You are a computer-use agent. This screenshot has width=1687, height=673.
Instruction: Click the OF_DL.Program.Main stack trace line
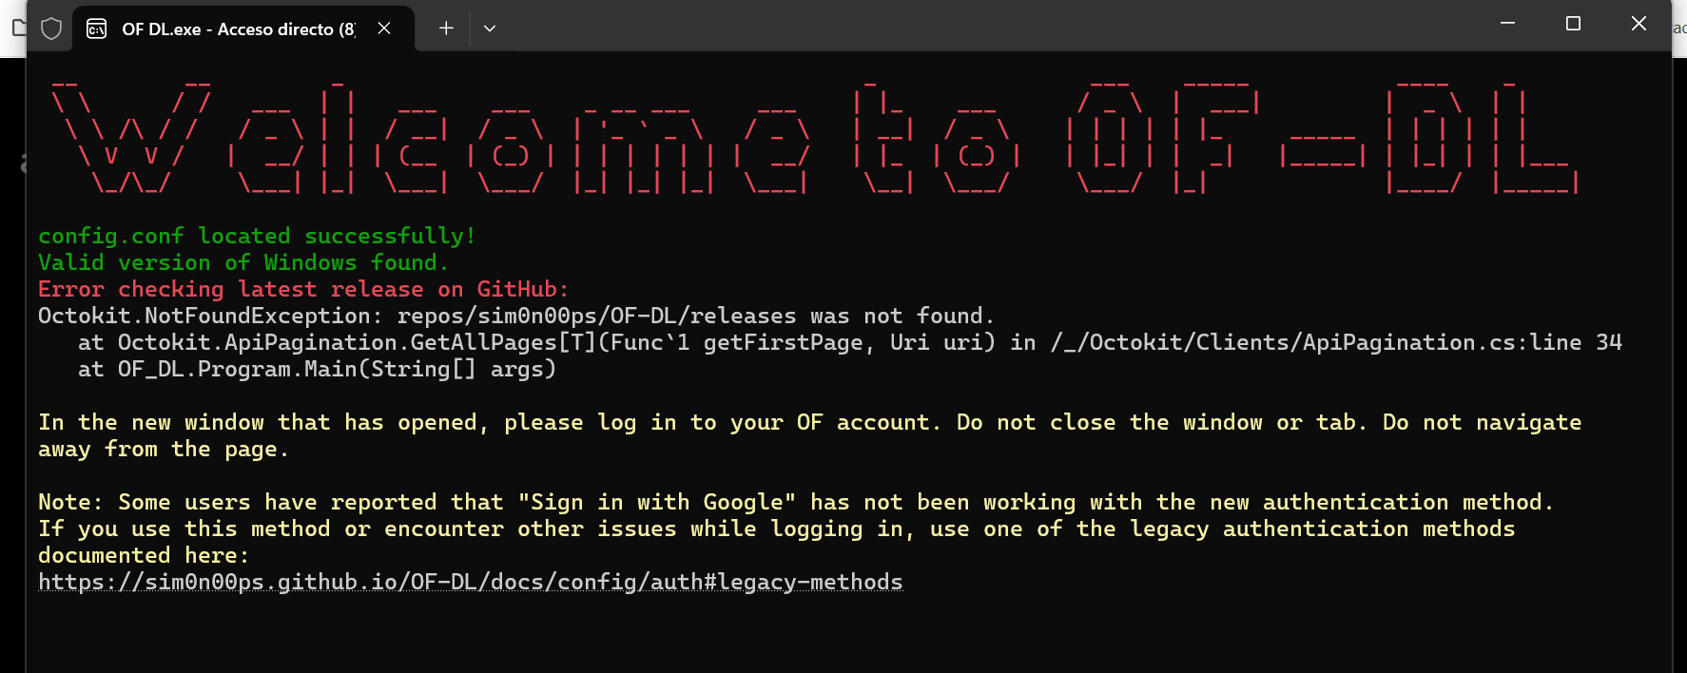[x=317, y=369]
